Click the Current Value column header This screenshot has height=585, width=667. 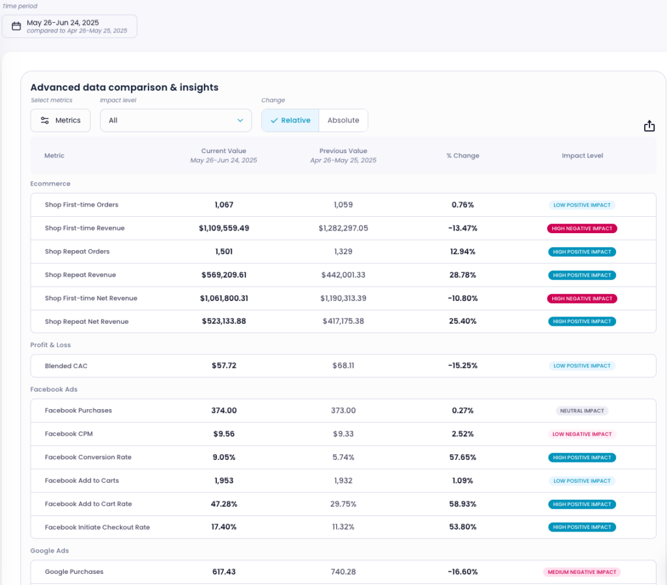tap(224, 155)
